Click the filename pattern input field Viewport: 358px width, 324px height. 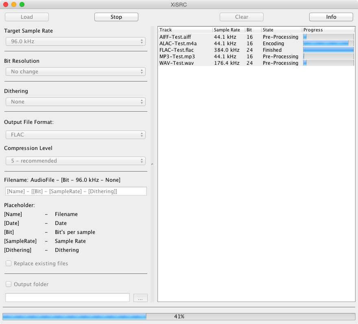coord(76,191)
